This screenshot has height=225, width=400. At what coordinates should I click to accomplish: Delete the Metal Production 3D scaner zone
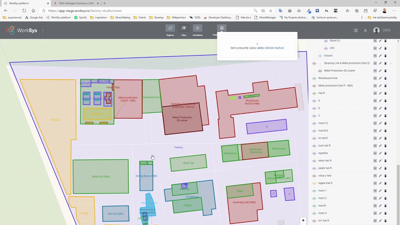click(385, 71)
